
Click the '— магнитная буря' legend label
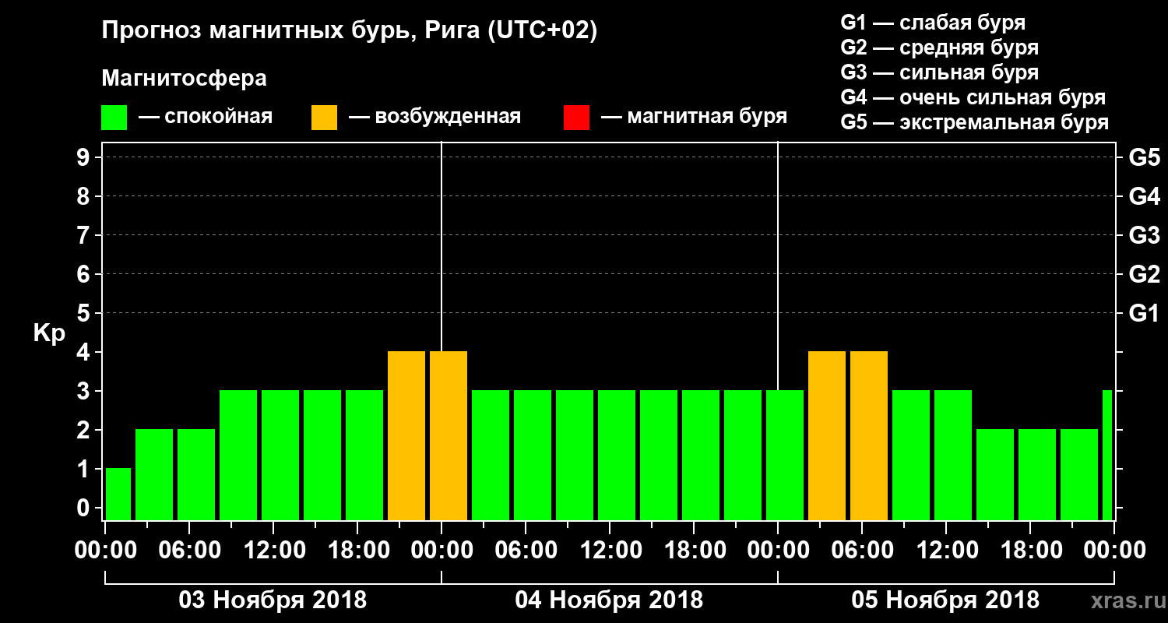(x=695, y=117)
